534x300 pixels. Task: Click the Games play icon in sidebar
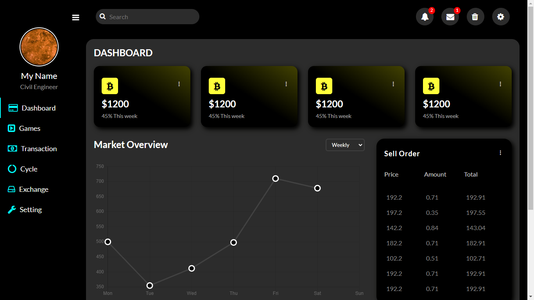point(12,129)
